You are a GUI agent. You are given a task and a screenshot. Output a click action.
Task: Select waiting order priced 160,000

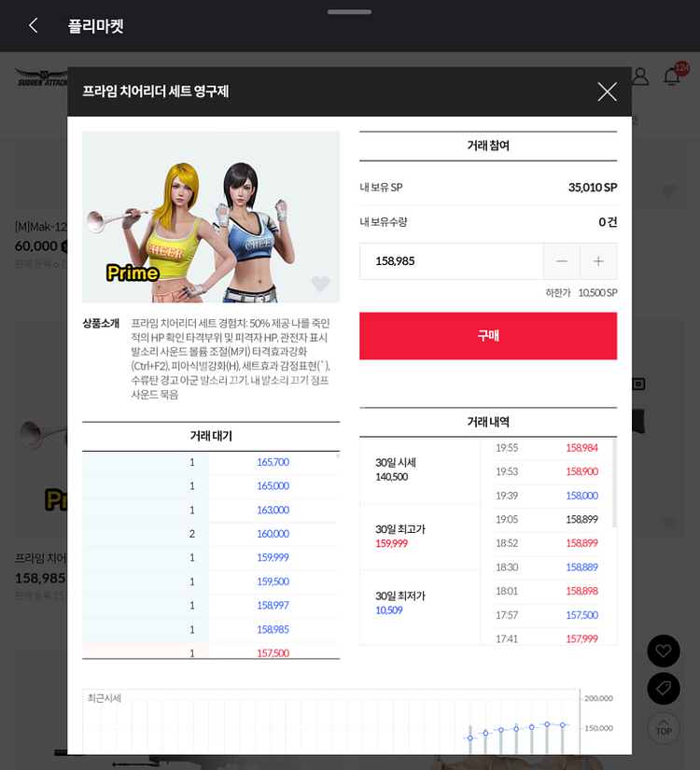[x=211, y=534]
